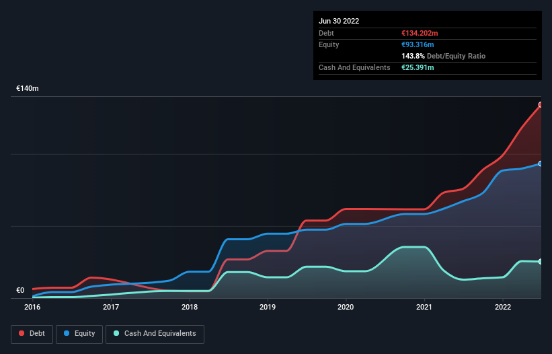Toggle the Equity series legend button
This screenshot has height=354, width=552.
(x=79, y=334)
